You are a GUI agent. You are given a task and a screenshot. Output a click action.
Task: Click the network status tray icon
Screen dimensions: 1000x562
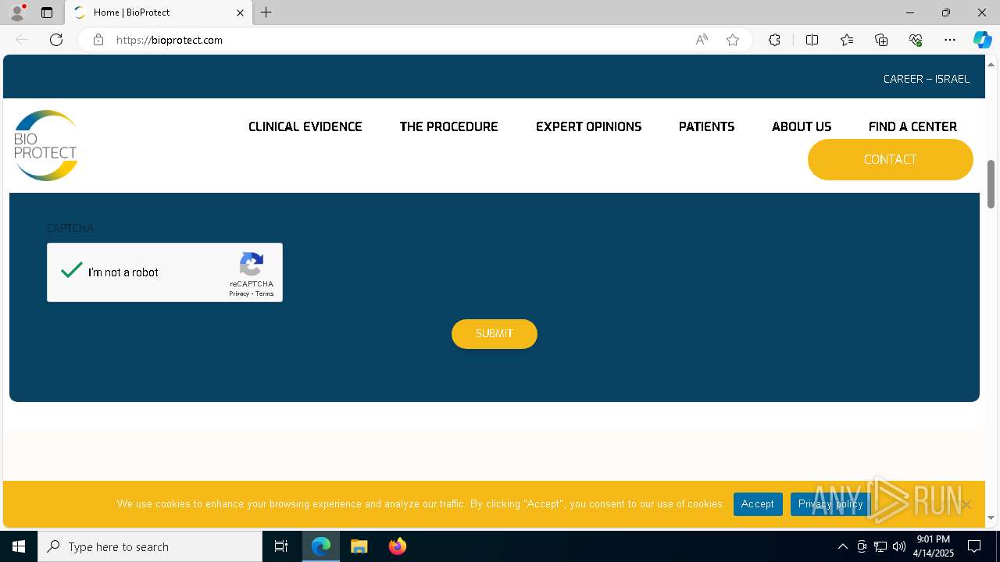(880, 546)
